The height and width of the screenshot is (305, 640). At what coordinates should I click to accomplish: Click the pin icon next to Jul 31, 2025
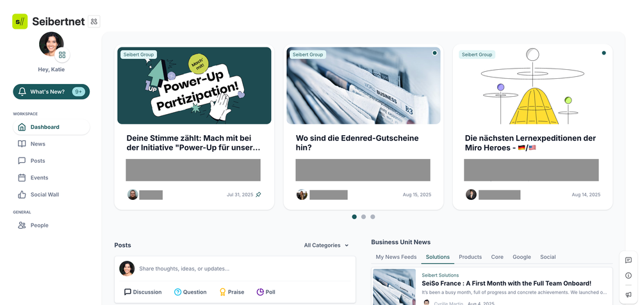258,195
